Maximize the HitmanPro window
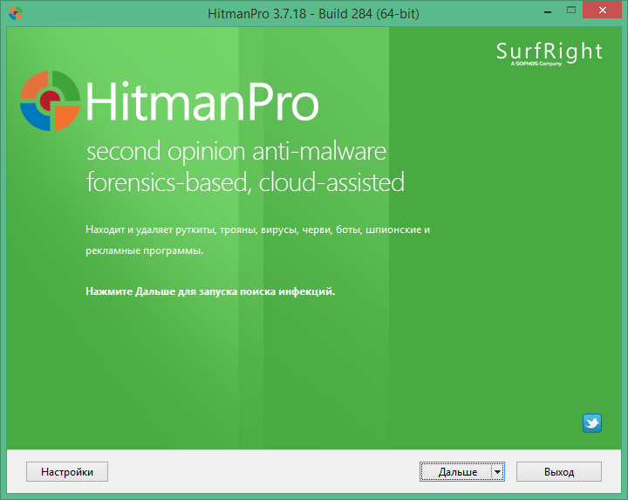This screenshot has height=500, width=628. tap(571, 10)
